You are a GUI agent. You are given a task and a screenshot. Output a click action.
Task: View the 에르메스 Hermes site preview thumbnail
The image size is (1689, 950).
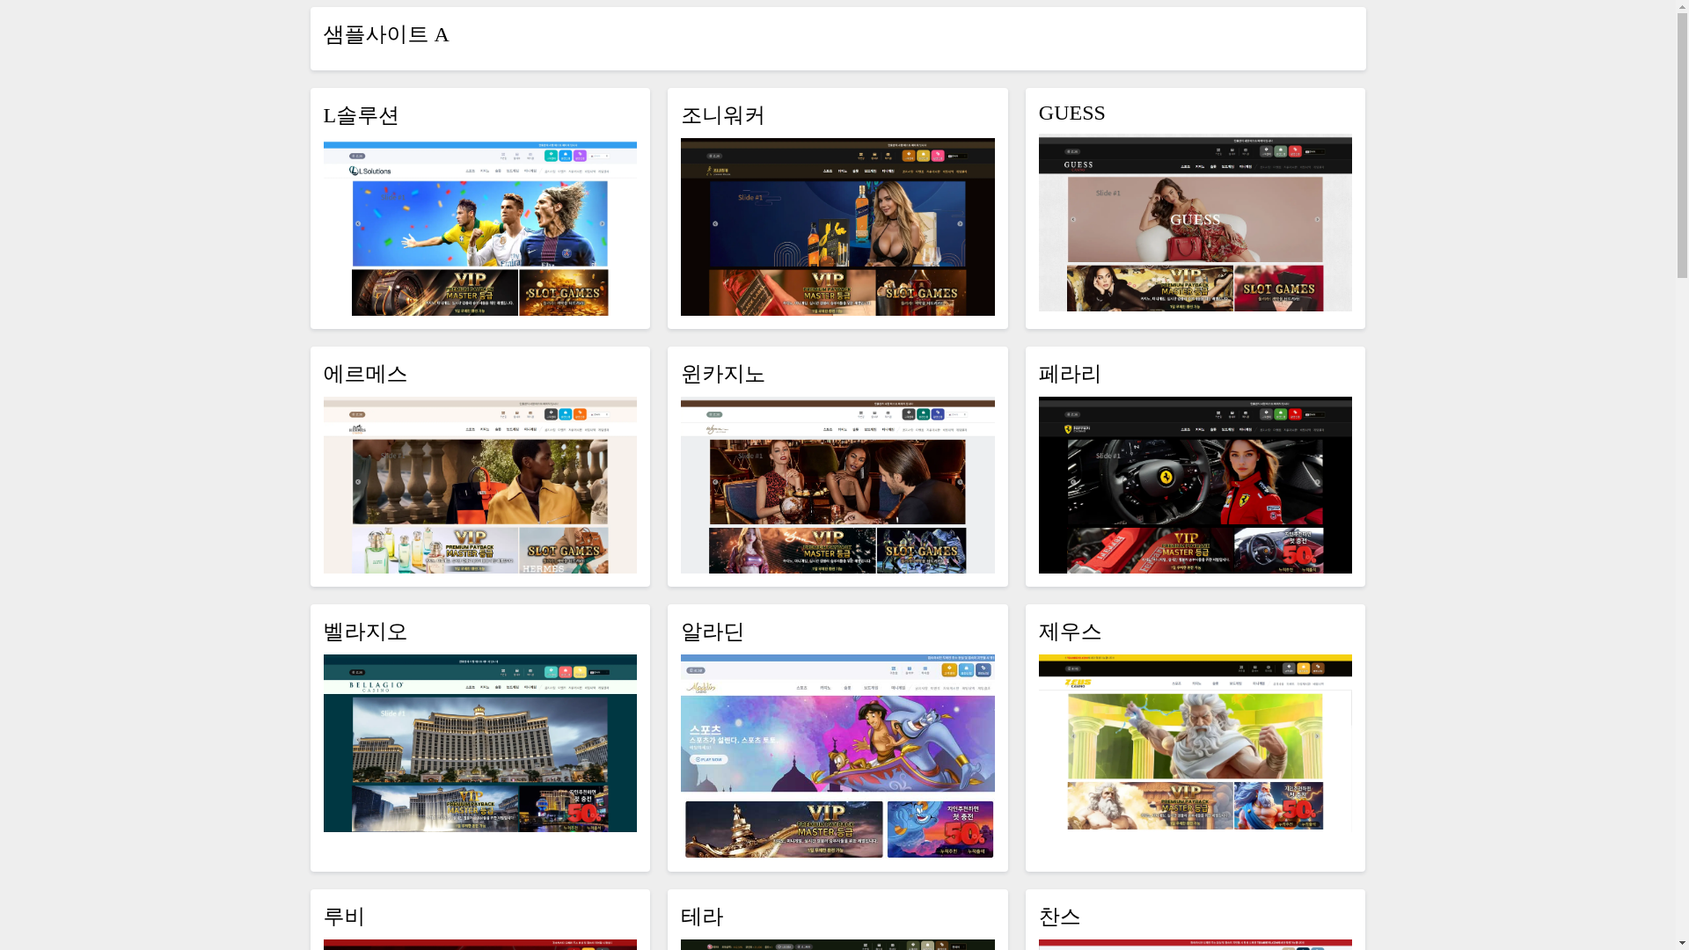point(479,485)
